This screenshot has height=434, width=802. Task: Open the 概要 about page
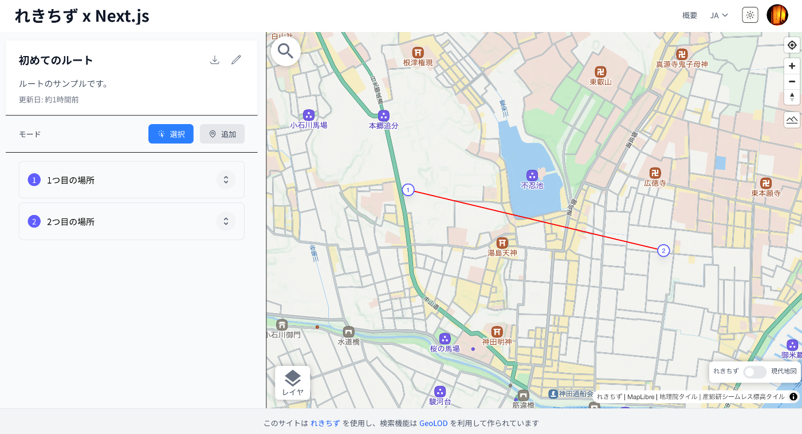click(690, 15)
